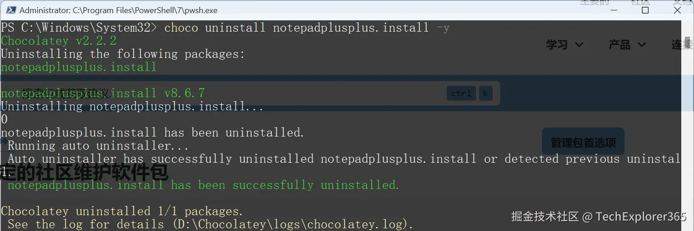The image size is (694, 231).
Task: Minimize the PowerShell window
Action: point(613,10)
